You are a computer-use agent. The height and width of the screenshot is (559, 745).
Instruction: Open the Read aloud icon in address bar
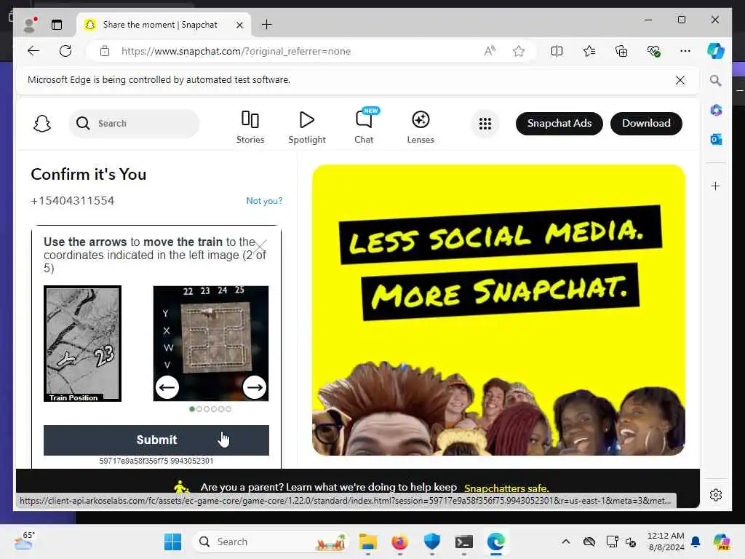[490, 51]
